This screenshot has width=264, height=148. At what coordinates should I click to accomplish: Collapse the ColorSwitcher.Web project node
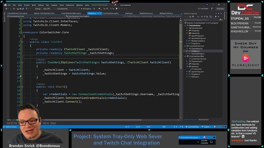pos(185,56)
